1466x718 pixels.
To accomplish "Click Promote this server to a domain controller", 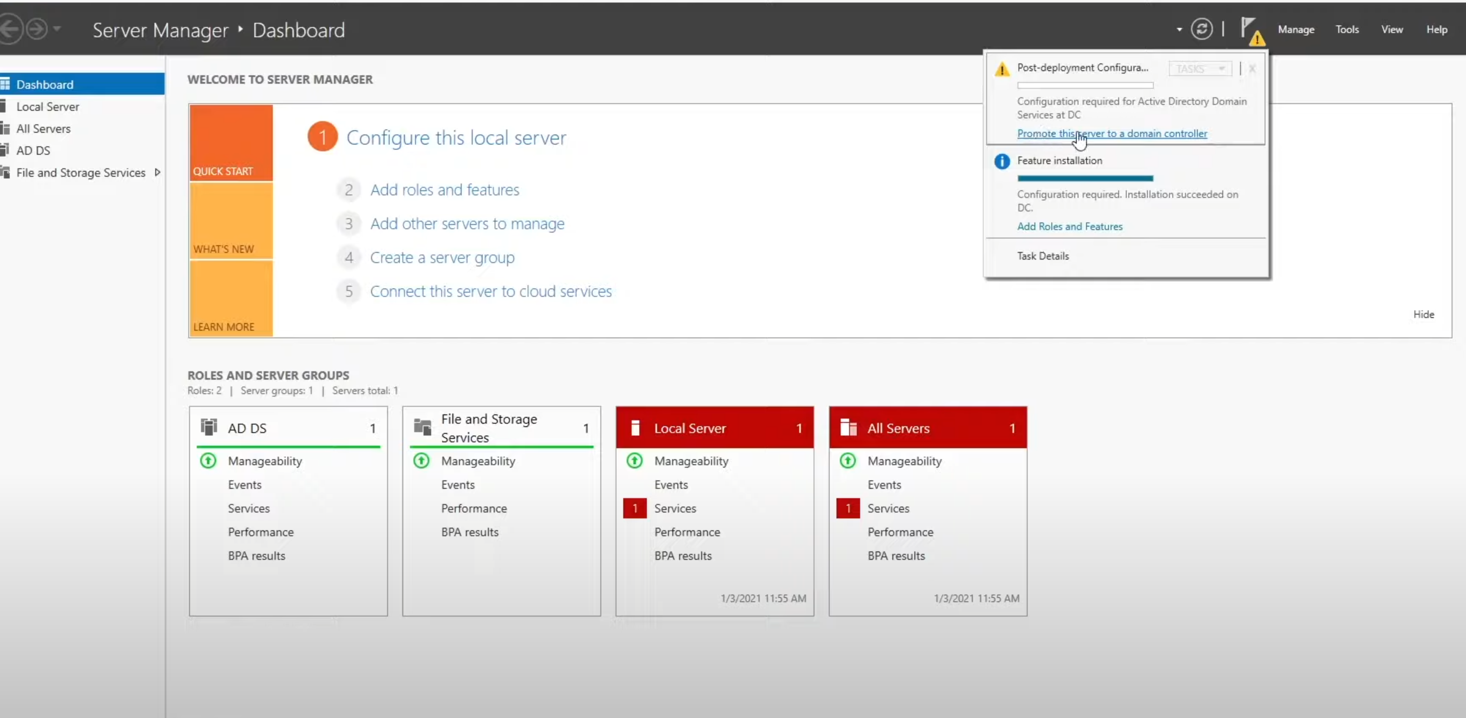I will coord(1112,133).
